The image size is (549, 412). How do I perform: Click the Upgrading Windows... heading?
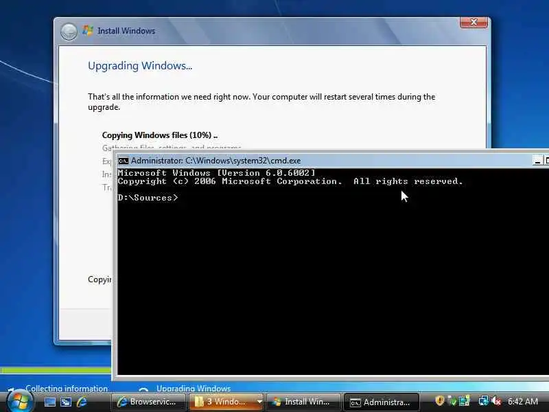[140, 66]
